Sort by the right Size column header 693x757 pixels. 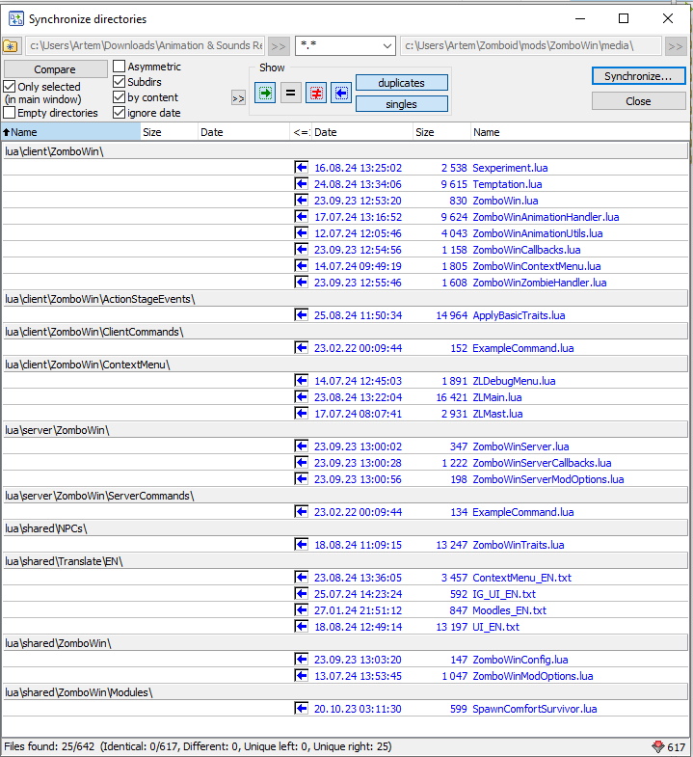click(x=440, y=132)
